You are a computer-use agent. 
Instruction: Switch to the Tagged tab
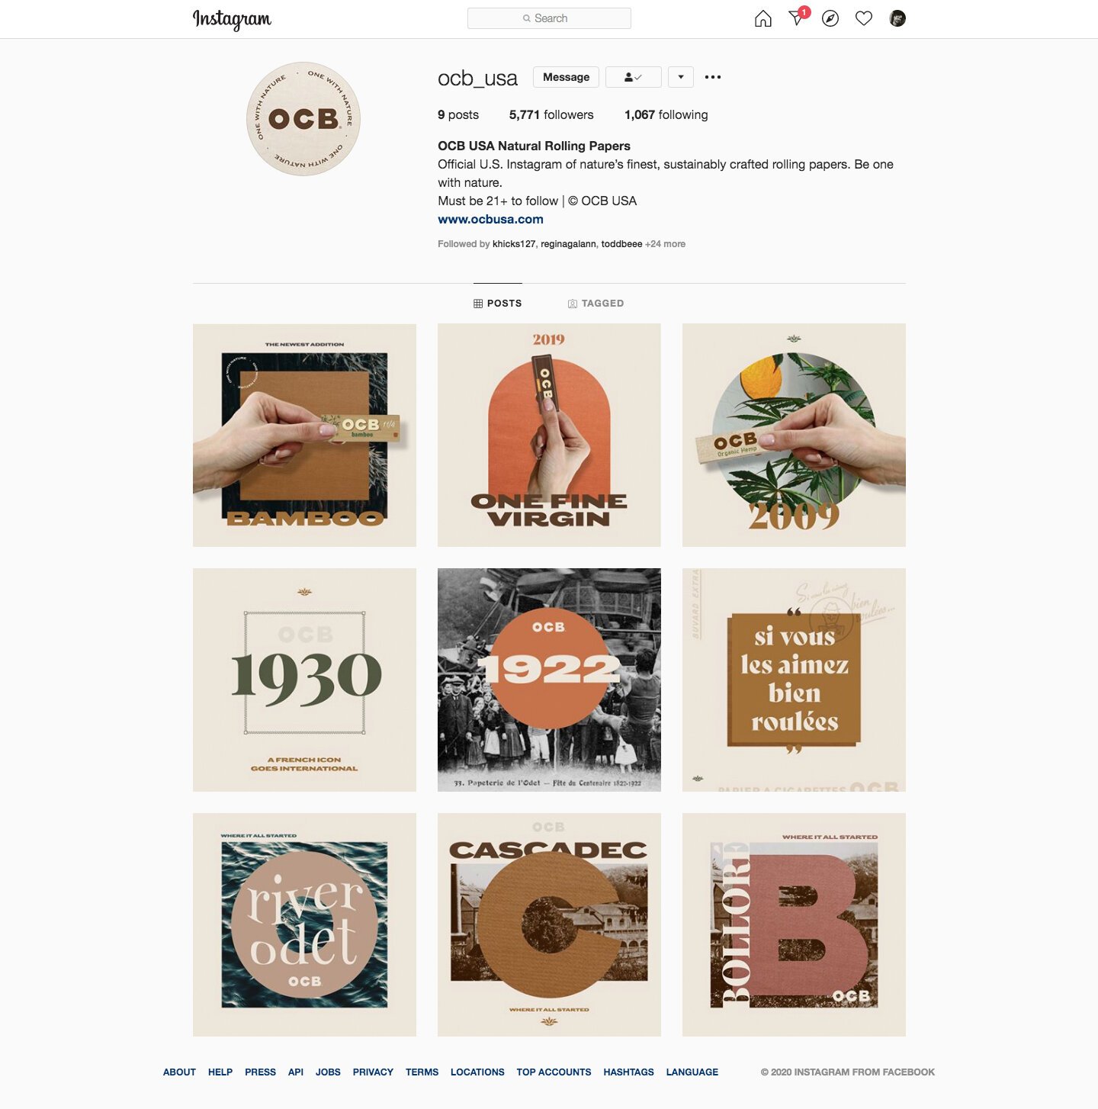[596, 304]
